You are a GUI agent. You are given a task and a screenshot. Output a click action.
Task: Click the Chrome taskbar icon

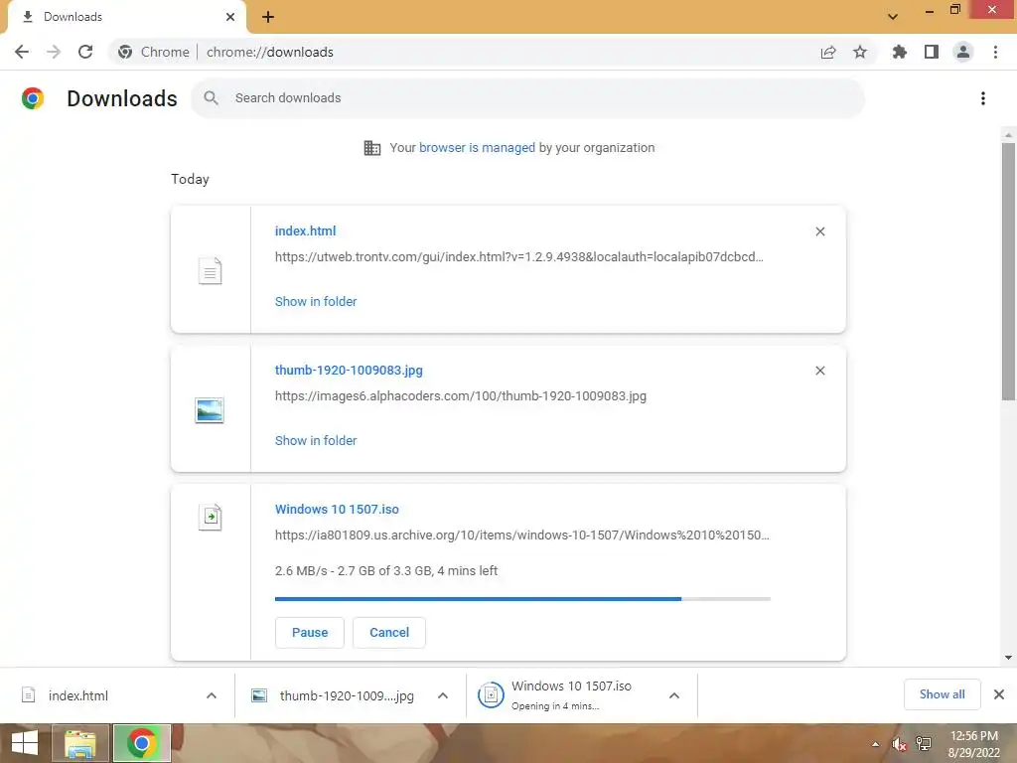142,743
